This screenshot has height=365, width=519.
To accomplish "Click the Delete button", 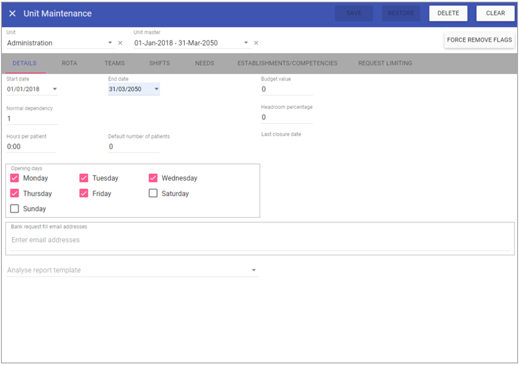I will [448, 13].
